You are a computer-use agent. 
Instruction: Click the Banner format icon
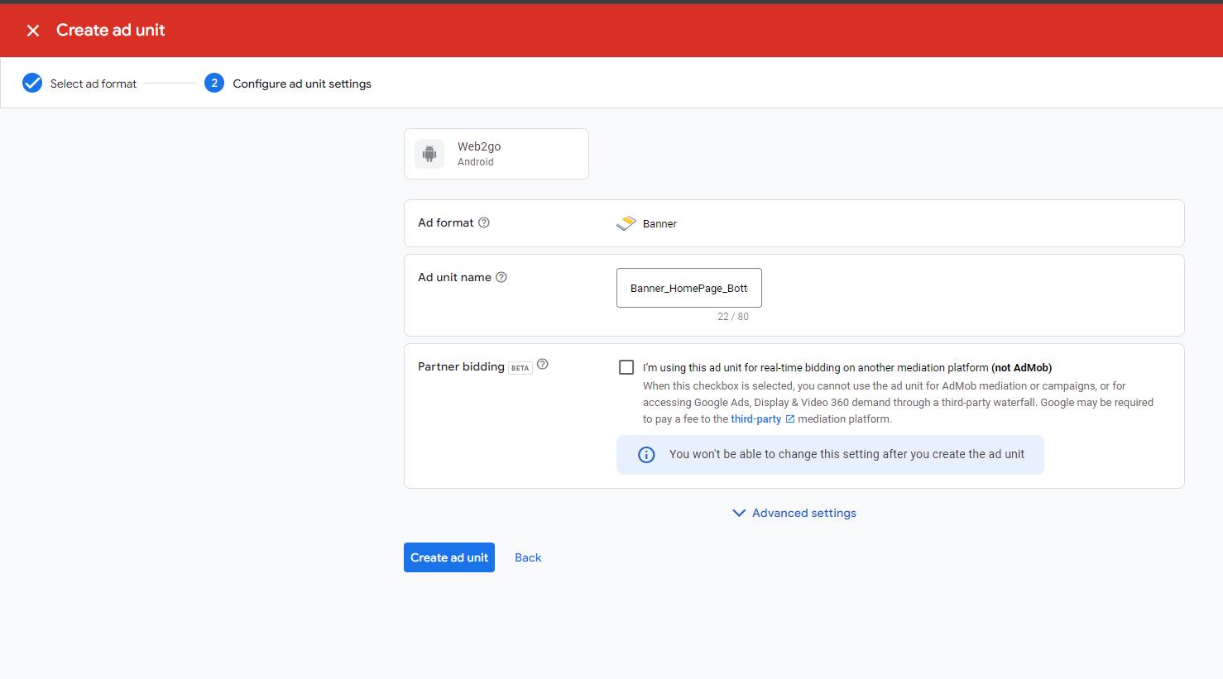(626, 223)
